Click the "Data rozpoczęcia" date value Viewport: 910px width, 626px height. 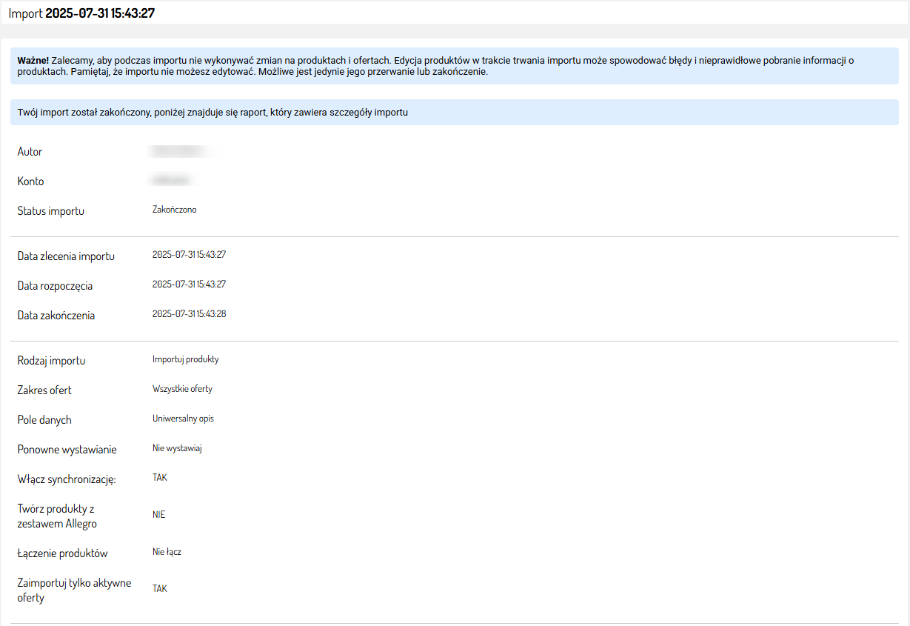(189, 284)
